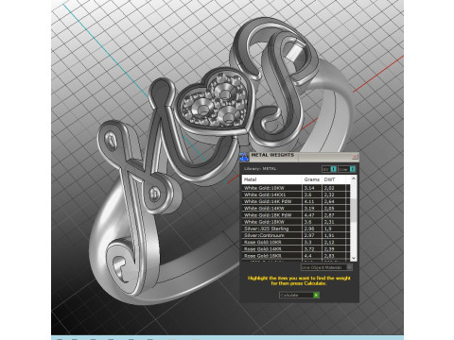Click the metal list scroll down arrow

pyautogui.click(x=354, y=258)
